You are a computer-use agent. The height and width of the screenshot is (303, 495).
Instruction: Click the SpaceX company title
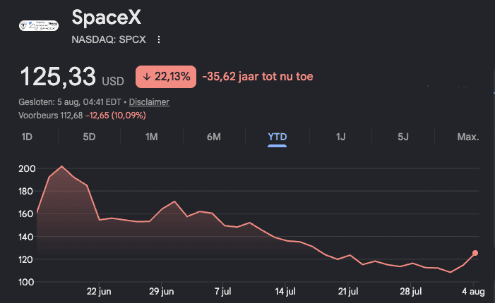pos(107,17)
